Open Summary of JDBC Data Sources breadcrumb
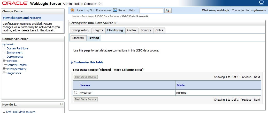The width and height of the screenshot is (268, 113). 100,16
